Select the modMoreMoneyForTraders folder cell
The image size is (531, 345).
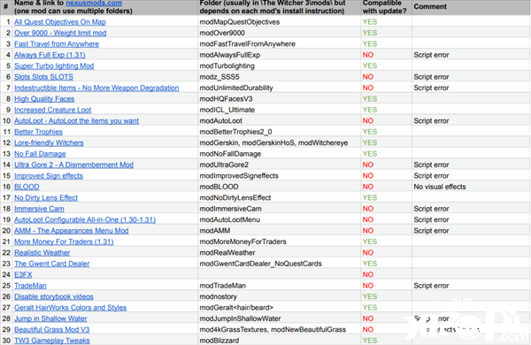pyautogui.click(x=280, y=241)
